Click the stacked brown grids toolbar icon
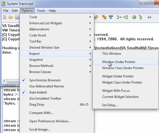 coord(104,17)
